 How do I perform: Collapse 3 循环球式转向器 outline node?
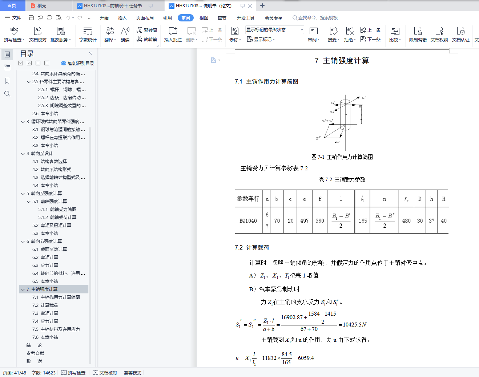(23, 122)
